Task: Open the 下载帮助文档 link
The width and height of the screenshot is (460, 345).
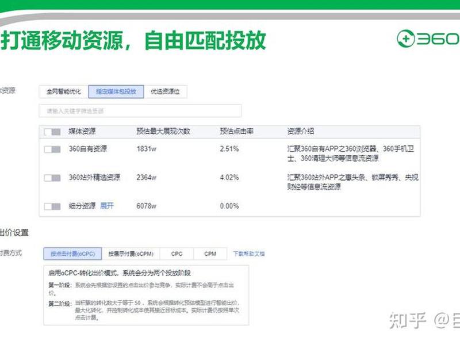Action: (249, 254)
